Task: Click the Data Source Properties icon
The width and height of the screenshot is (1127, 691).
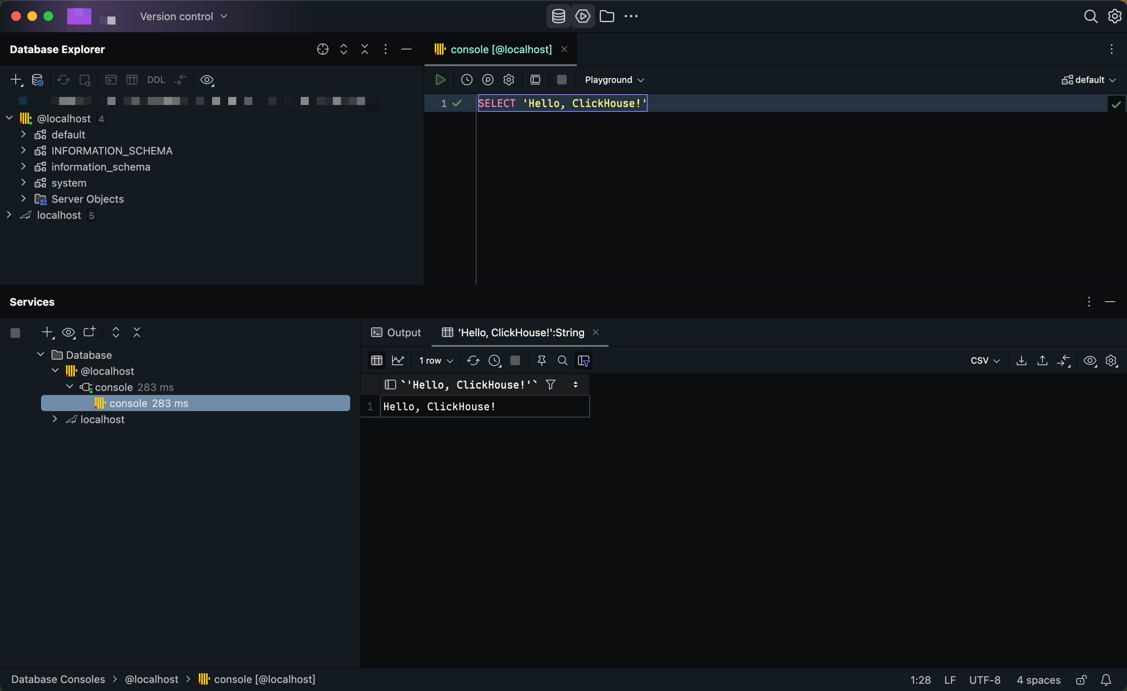Action: click(37, 80)
